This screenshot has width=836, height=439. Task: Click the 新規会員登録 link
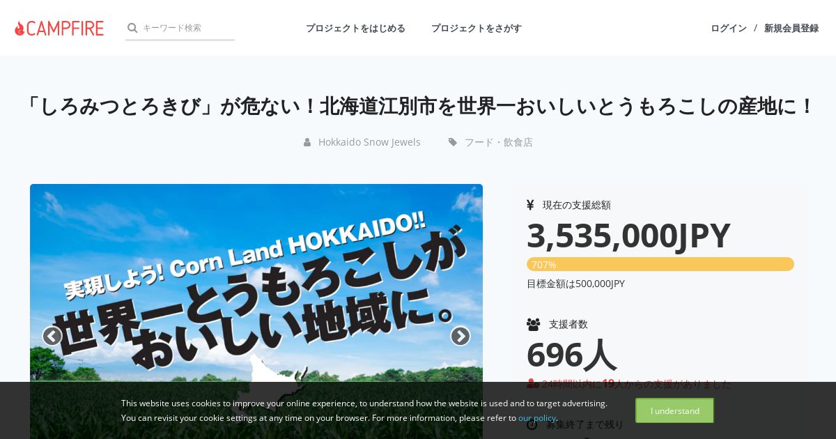[x=791, y=28]
